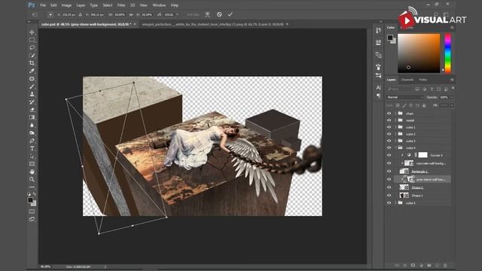This screenshot has height=271, width=482.
Task: Toggle Quick Mask mode
Action: click(x=32, y=212)
